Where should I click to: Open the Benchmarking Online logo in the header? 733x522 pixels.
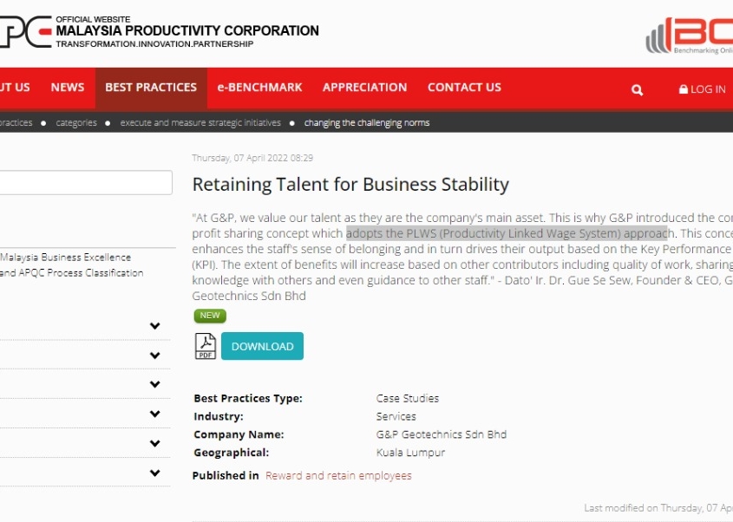690,36
